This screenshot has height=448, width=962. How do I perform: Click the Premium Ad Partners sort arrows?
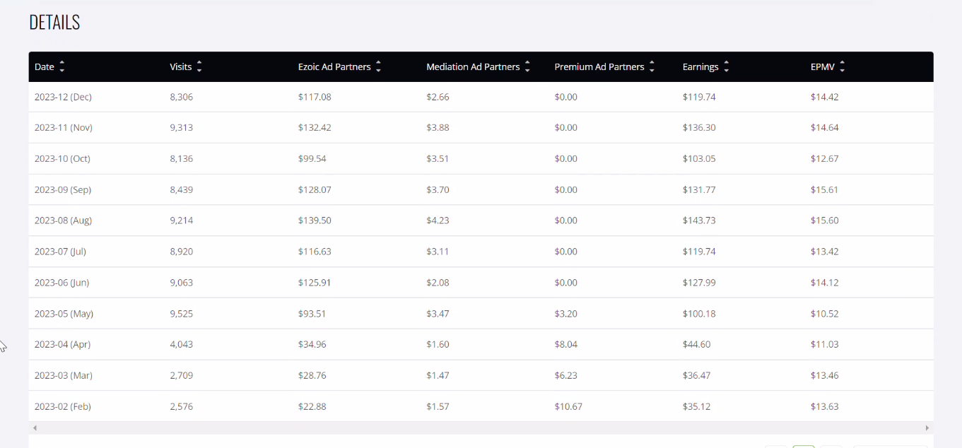(652, 66)
